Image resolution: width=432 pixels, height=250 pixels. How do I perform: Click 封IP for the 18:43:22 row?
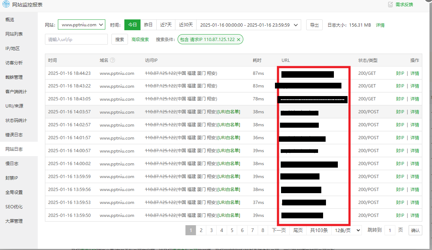click(x=400, y=86)
